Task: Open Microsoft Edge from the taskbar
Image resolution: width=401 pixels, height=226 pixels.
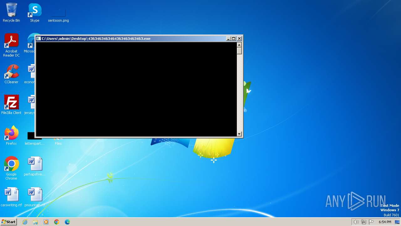Action: tap(67, 222)
